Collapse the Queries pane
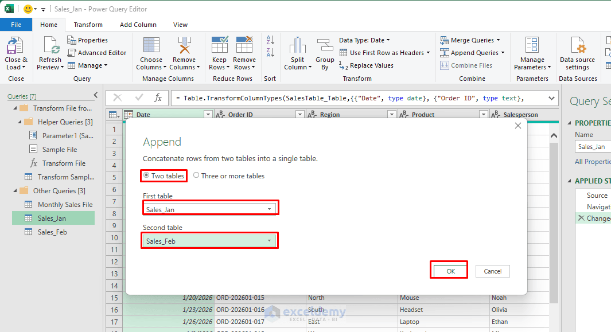Image resolution: width=611 pixels, height=332 pixels. pos(96,95)
